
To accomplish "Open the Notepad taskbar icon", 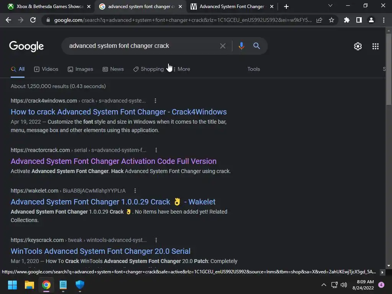I will click(63, 285).
